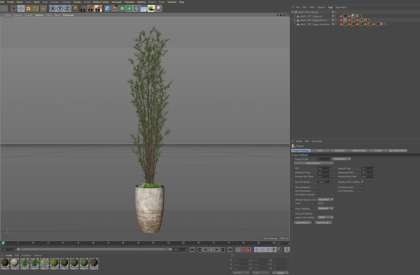Go to the end of animation
Screen dimensions: 420x275
230,250
